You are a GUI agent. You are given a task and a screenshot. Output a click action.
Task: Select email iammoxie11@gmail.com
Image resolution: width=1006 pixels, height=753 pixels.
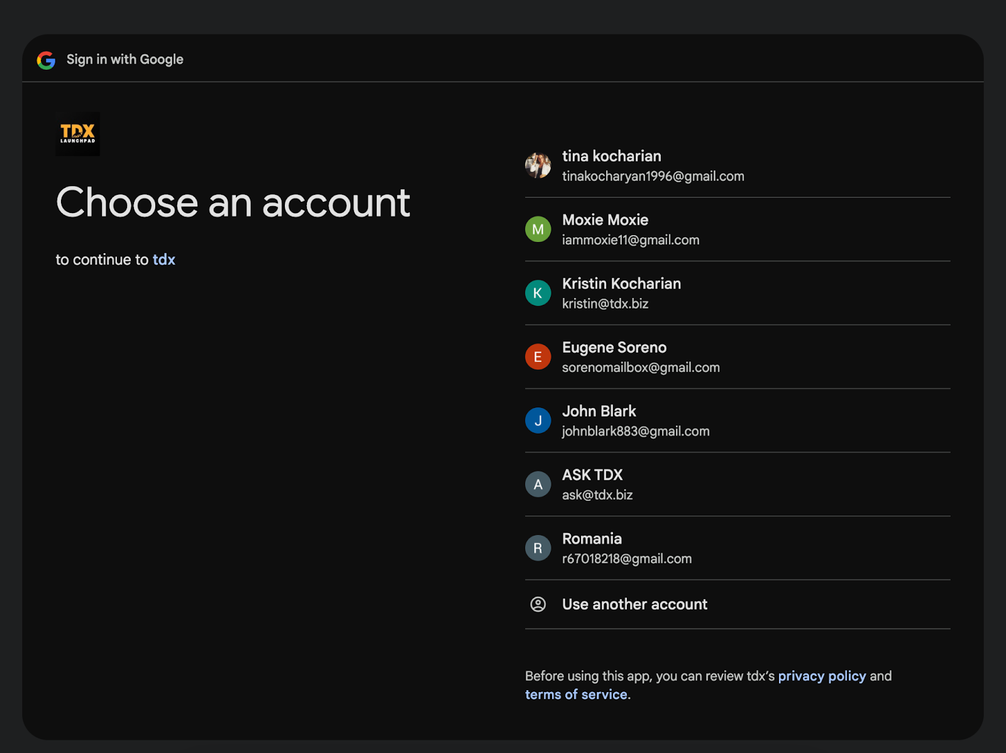pos(631,240)
